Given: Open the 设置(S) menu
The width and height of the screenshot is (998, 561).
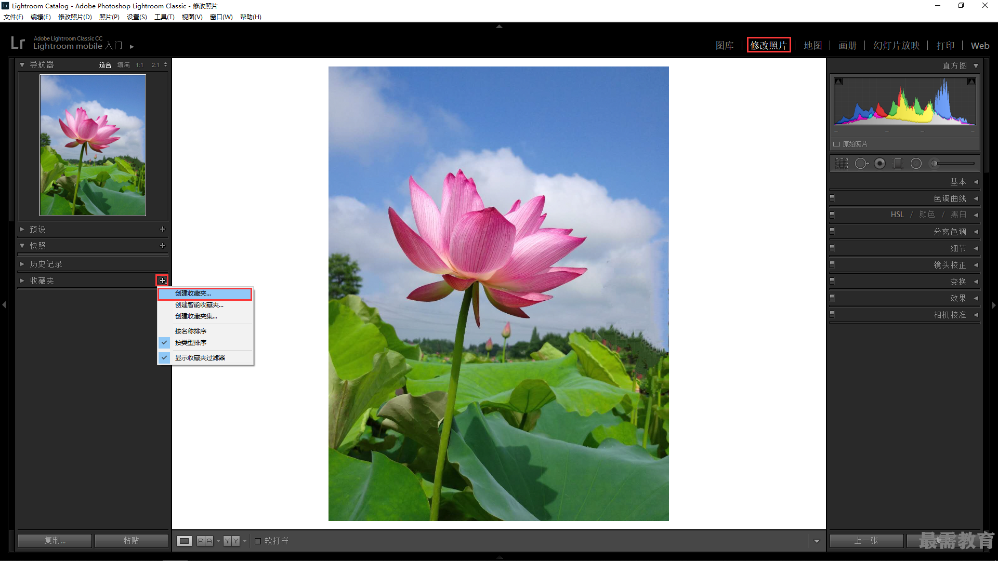Looking at the screenshot, I should [137, 17].
